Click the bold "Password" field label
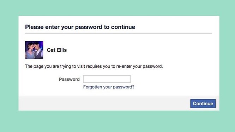The height and width of the screenshot is (132, 235). point(69,79)
